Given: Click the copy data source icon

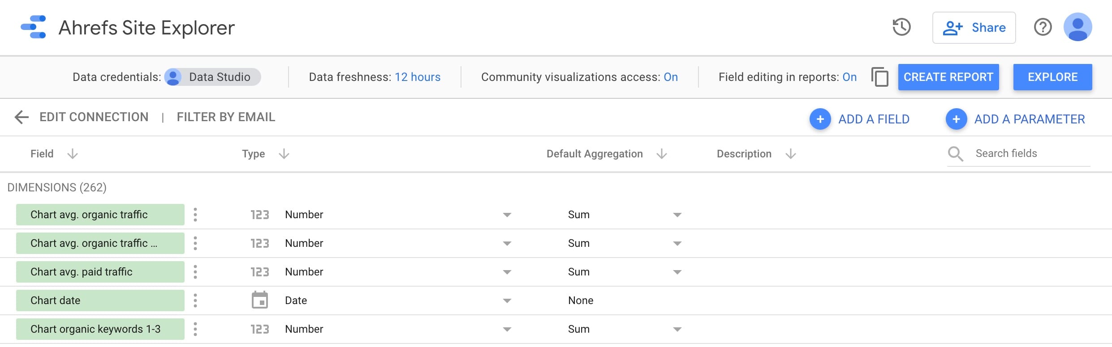Looking at the screenshot, I should pos(880,77).
